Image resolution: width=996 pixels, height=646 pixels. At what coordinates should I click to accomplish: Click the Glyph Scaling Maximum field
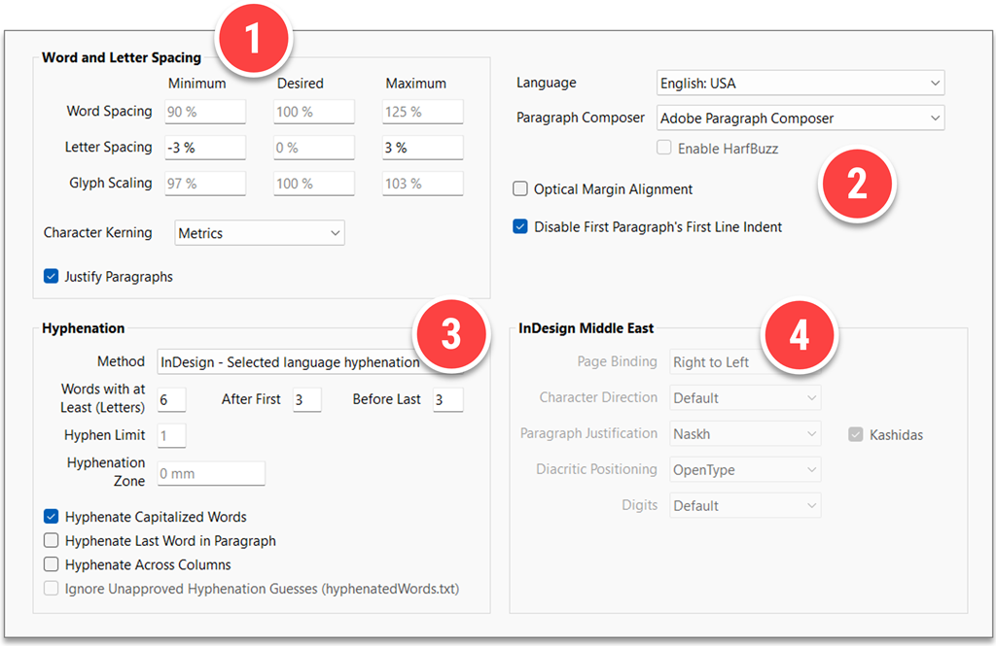[x=422, y=184]
